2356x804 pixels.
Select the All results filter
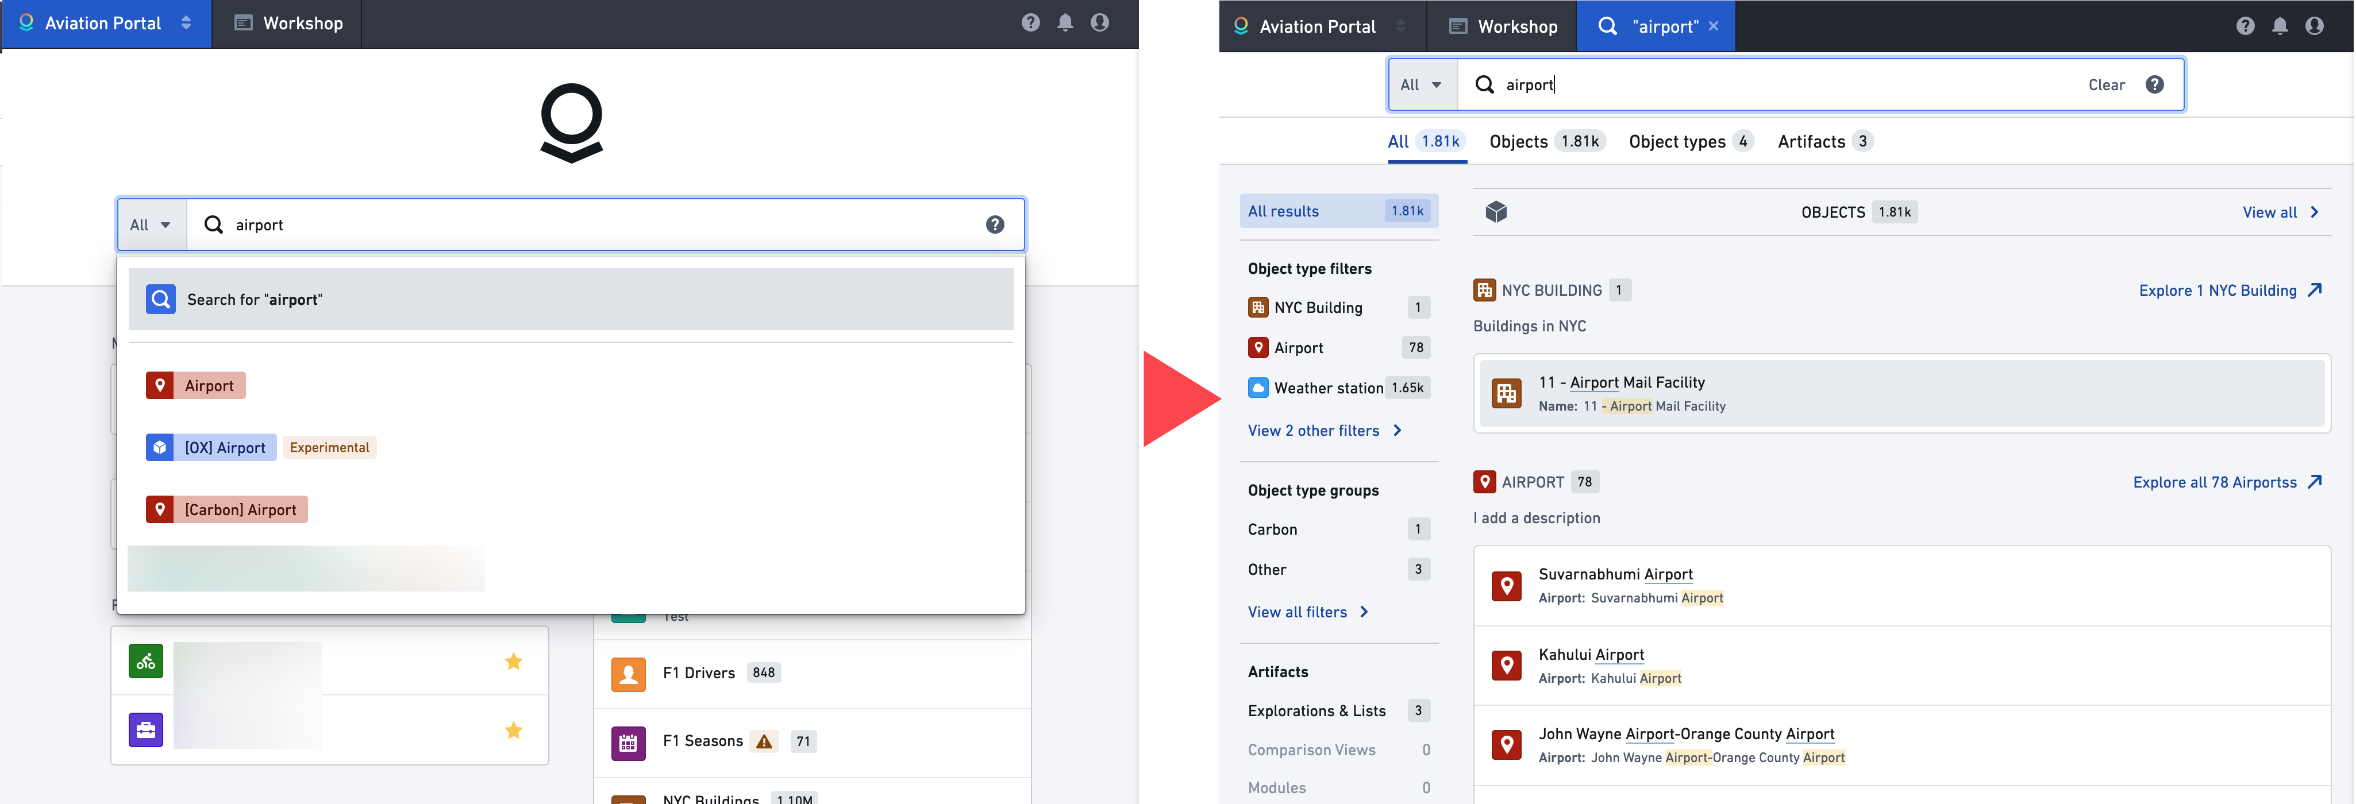click(x=1338, y=211)
